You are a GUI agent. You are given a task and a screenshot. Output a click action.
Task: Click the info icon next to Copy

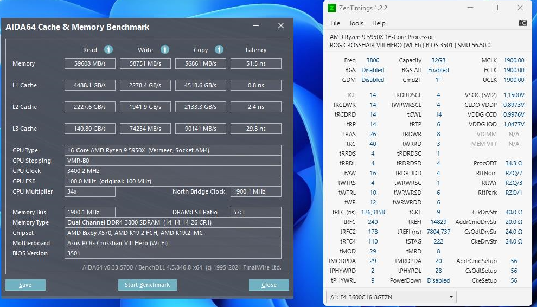[x=219, y=49]
